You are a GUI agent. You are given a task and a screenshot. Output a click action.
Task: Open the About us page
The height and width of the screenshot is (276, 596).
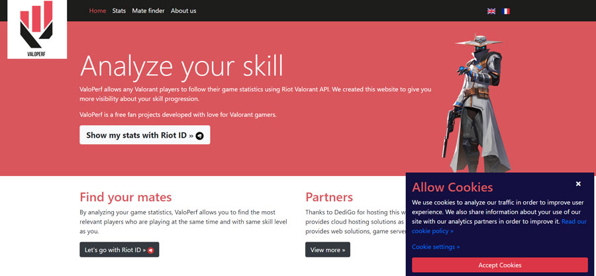[183, 11]
